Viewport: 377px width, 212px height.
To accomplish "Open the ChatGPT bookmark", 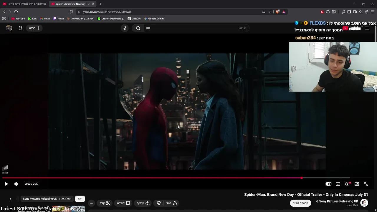I will pos(134,19).
